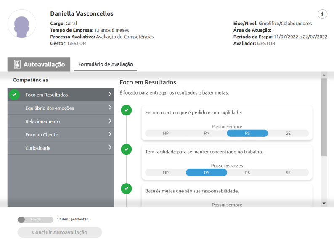This screenshot has height=252, width=334.
Task: Click green check for 'Entrega certo' item
Action: (126, 110)
